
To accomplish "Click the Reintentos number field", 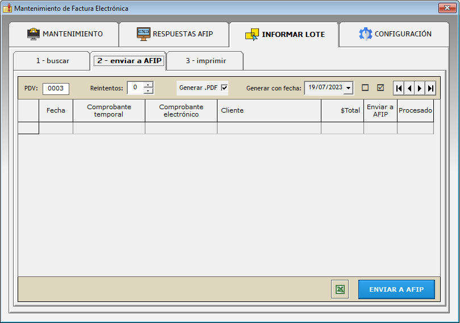I will (135, 88).
